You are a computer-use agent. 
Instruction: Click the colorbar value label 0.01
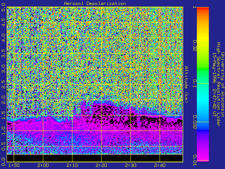(194, 160)
